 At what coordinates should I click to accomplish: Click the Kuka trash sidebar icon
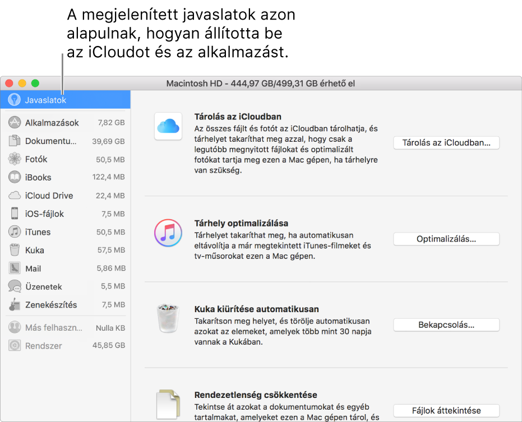(x=15, y=250)
